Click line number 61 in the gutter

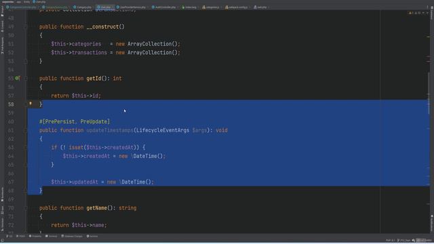coord(11,130)
